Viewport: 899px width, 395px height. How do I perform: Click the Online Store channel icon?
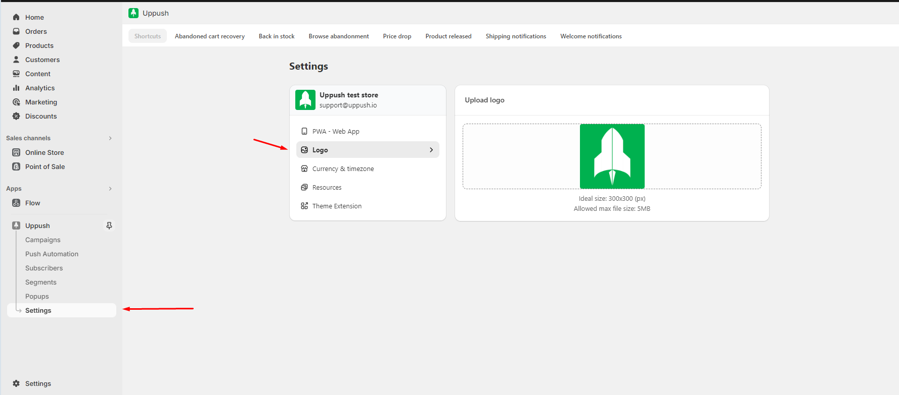pos(16,152)
